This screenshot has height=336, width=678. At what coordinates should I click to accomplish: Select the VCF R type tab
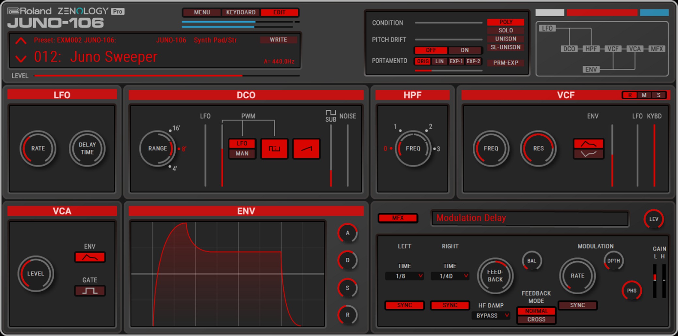coord(630,95)
